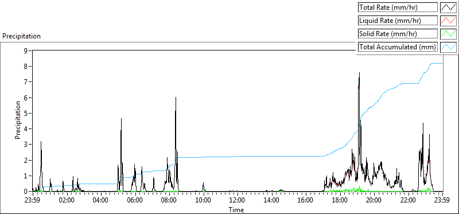
Task: Click the 22:00 time tick label
Action: pos(409,201)
